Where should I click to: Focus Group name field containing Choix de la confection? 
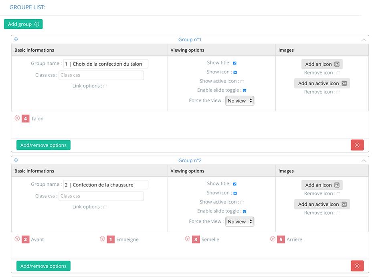click(105, 64)
